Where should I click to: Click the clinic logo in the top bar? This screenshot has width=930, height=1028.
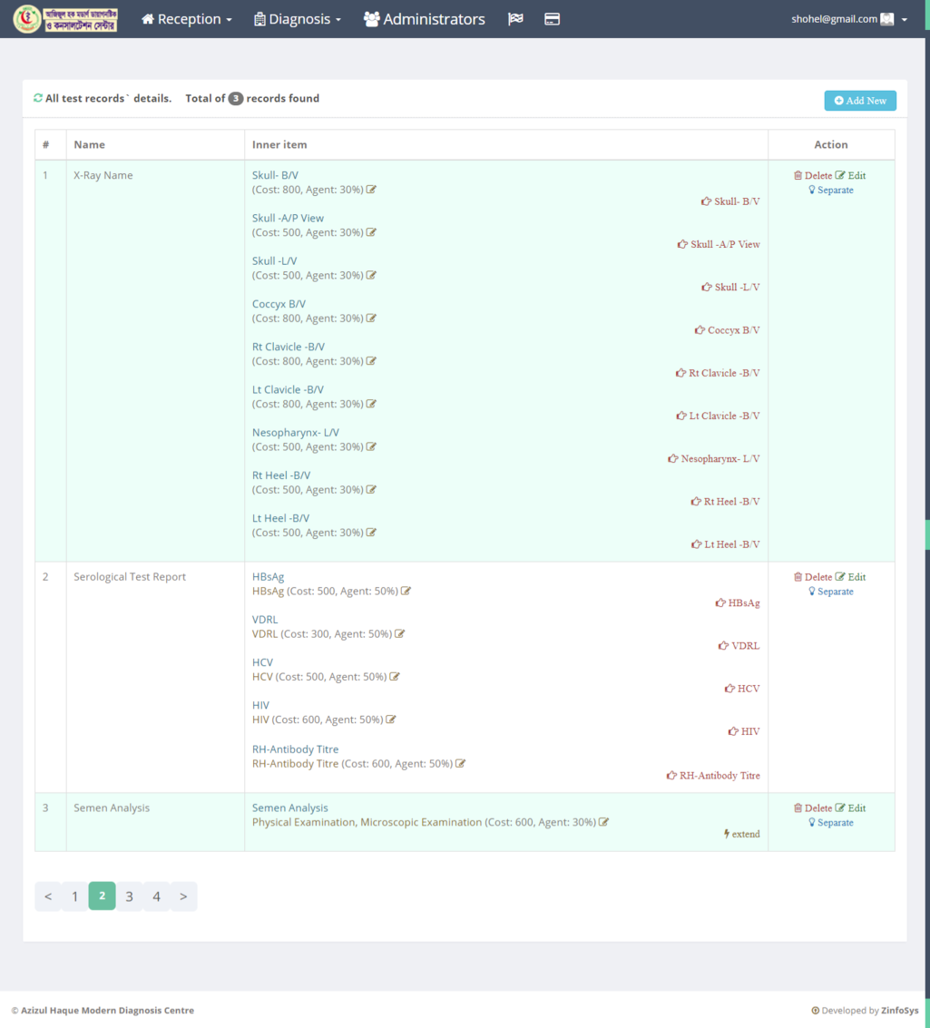[65, 19]
